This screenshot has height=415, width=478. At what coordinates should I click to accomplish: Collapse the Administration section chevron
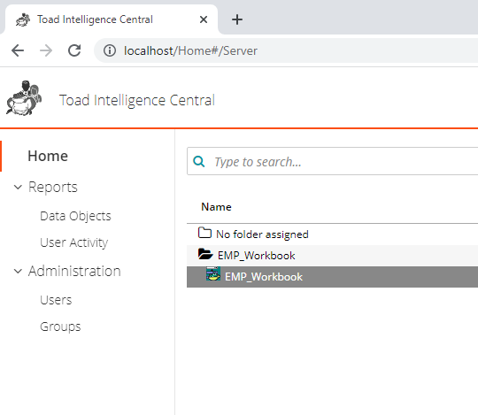18,271
